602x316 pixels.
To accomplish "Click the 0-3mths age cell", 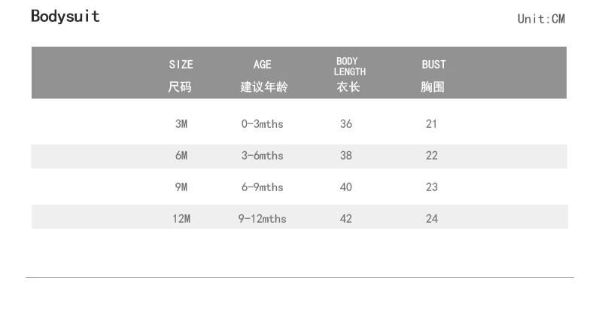I will [x=262, y=124].
